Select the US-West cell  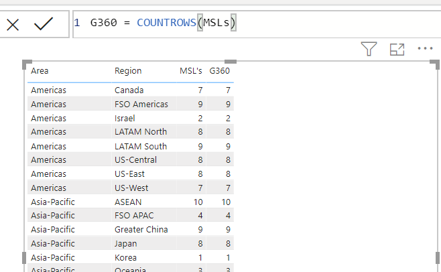131,188
